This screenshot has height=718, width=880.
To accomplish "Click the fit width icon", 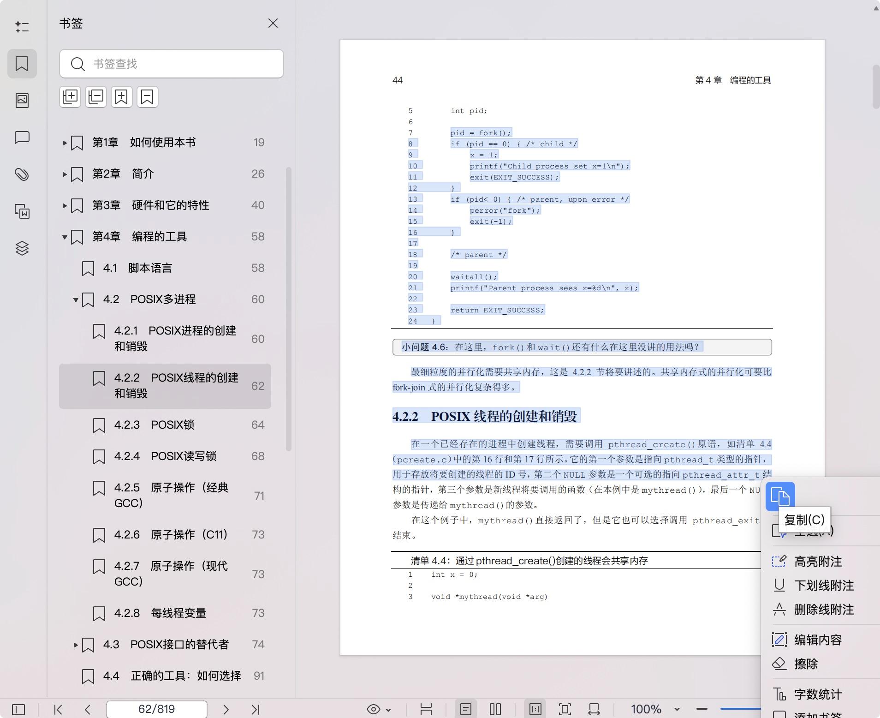I will (x=594, y=709).
